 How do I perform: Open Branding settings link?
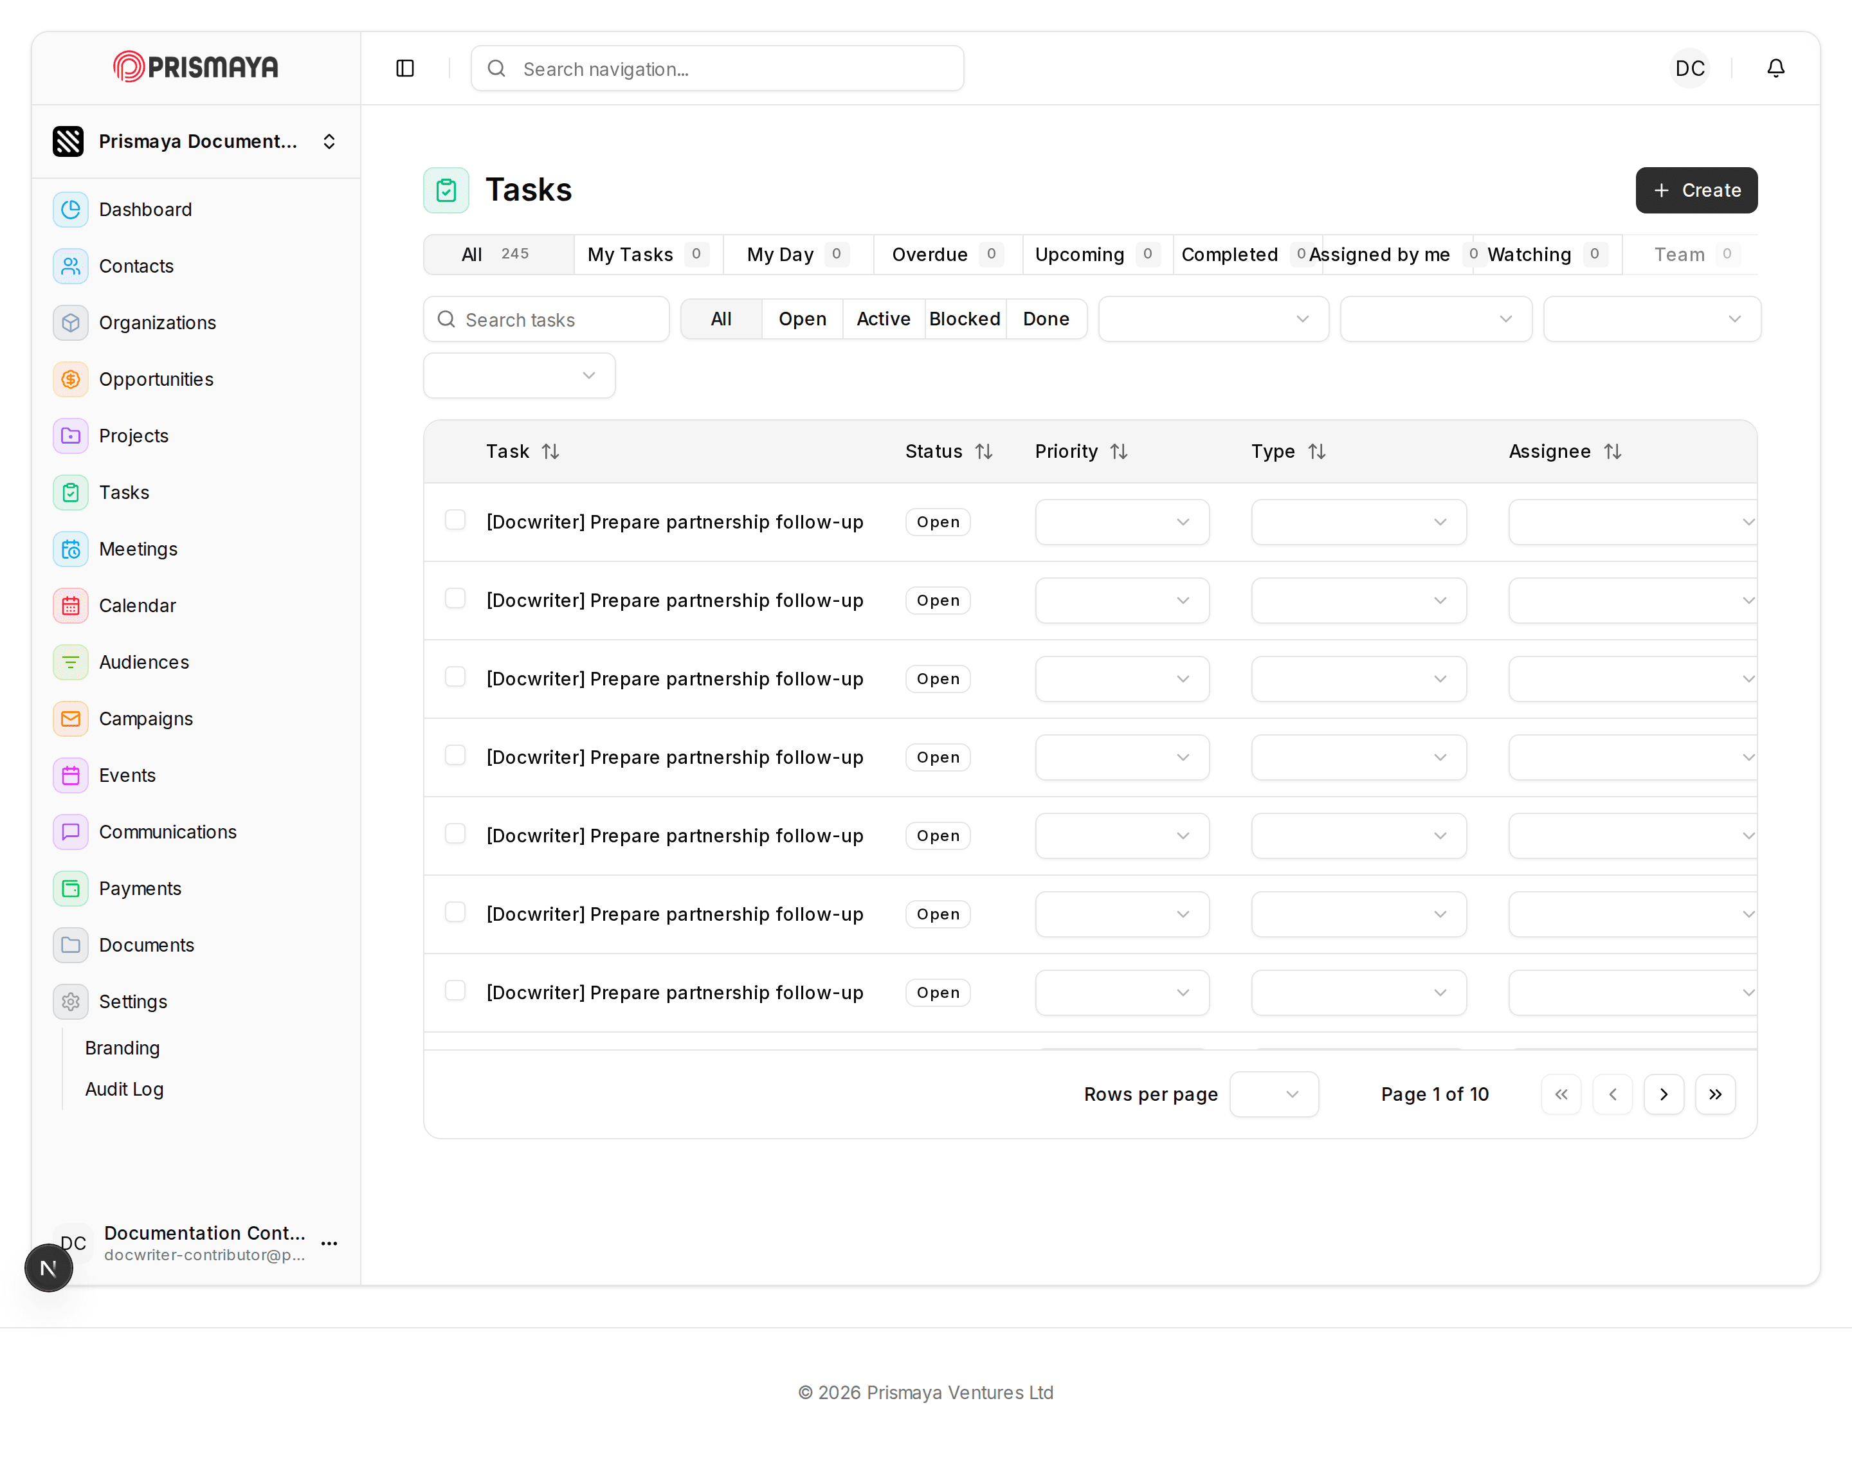[122, 1049]
